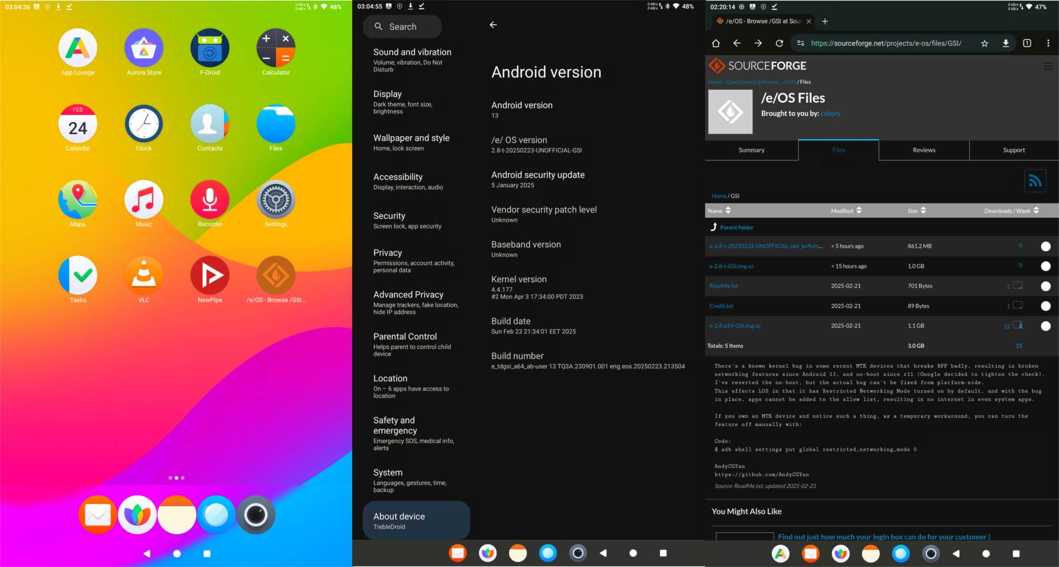The width and height of the screenshot is (1059, 567).
Task: Sort the file list by Modified column
Action: (846, 211)
